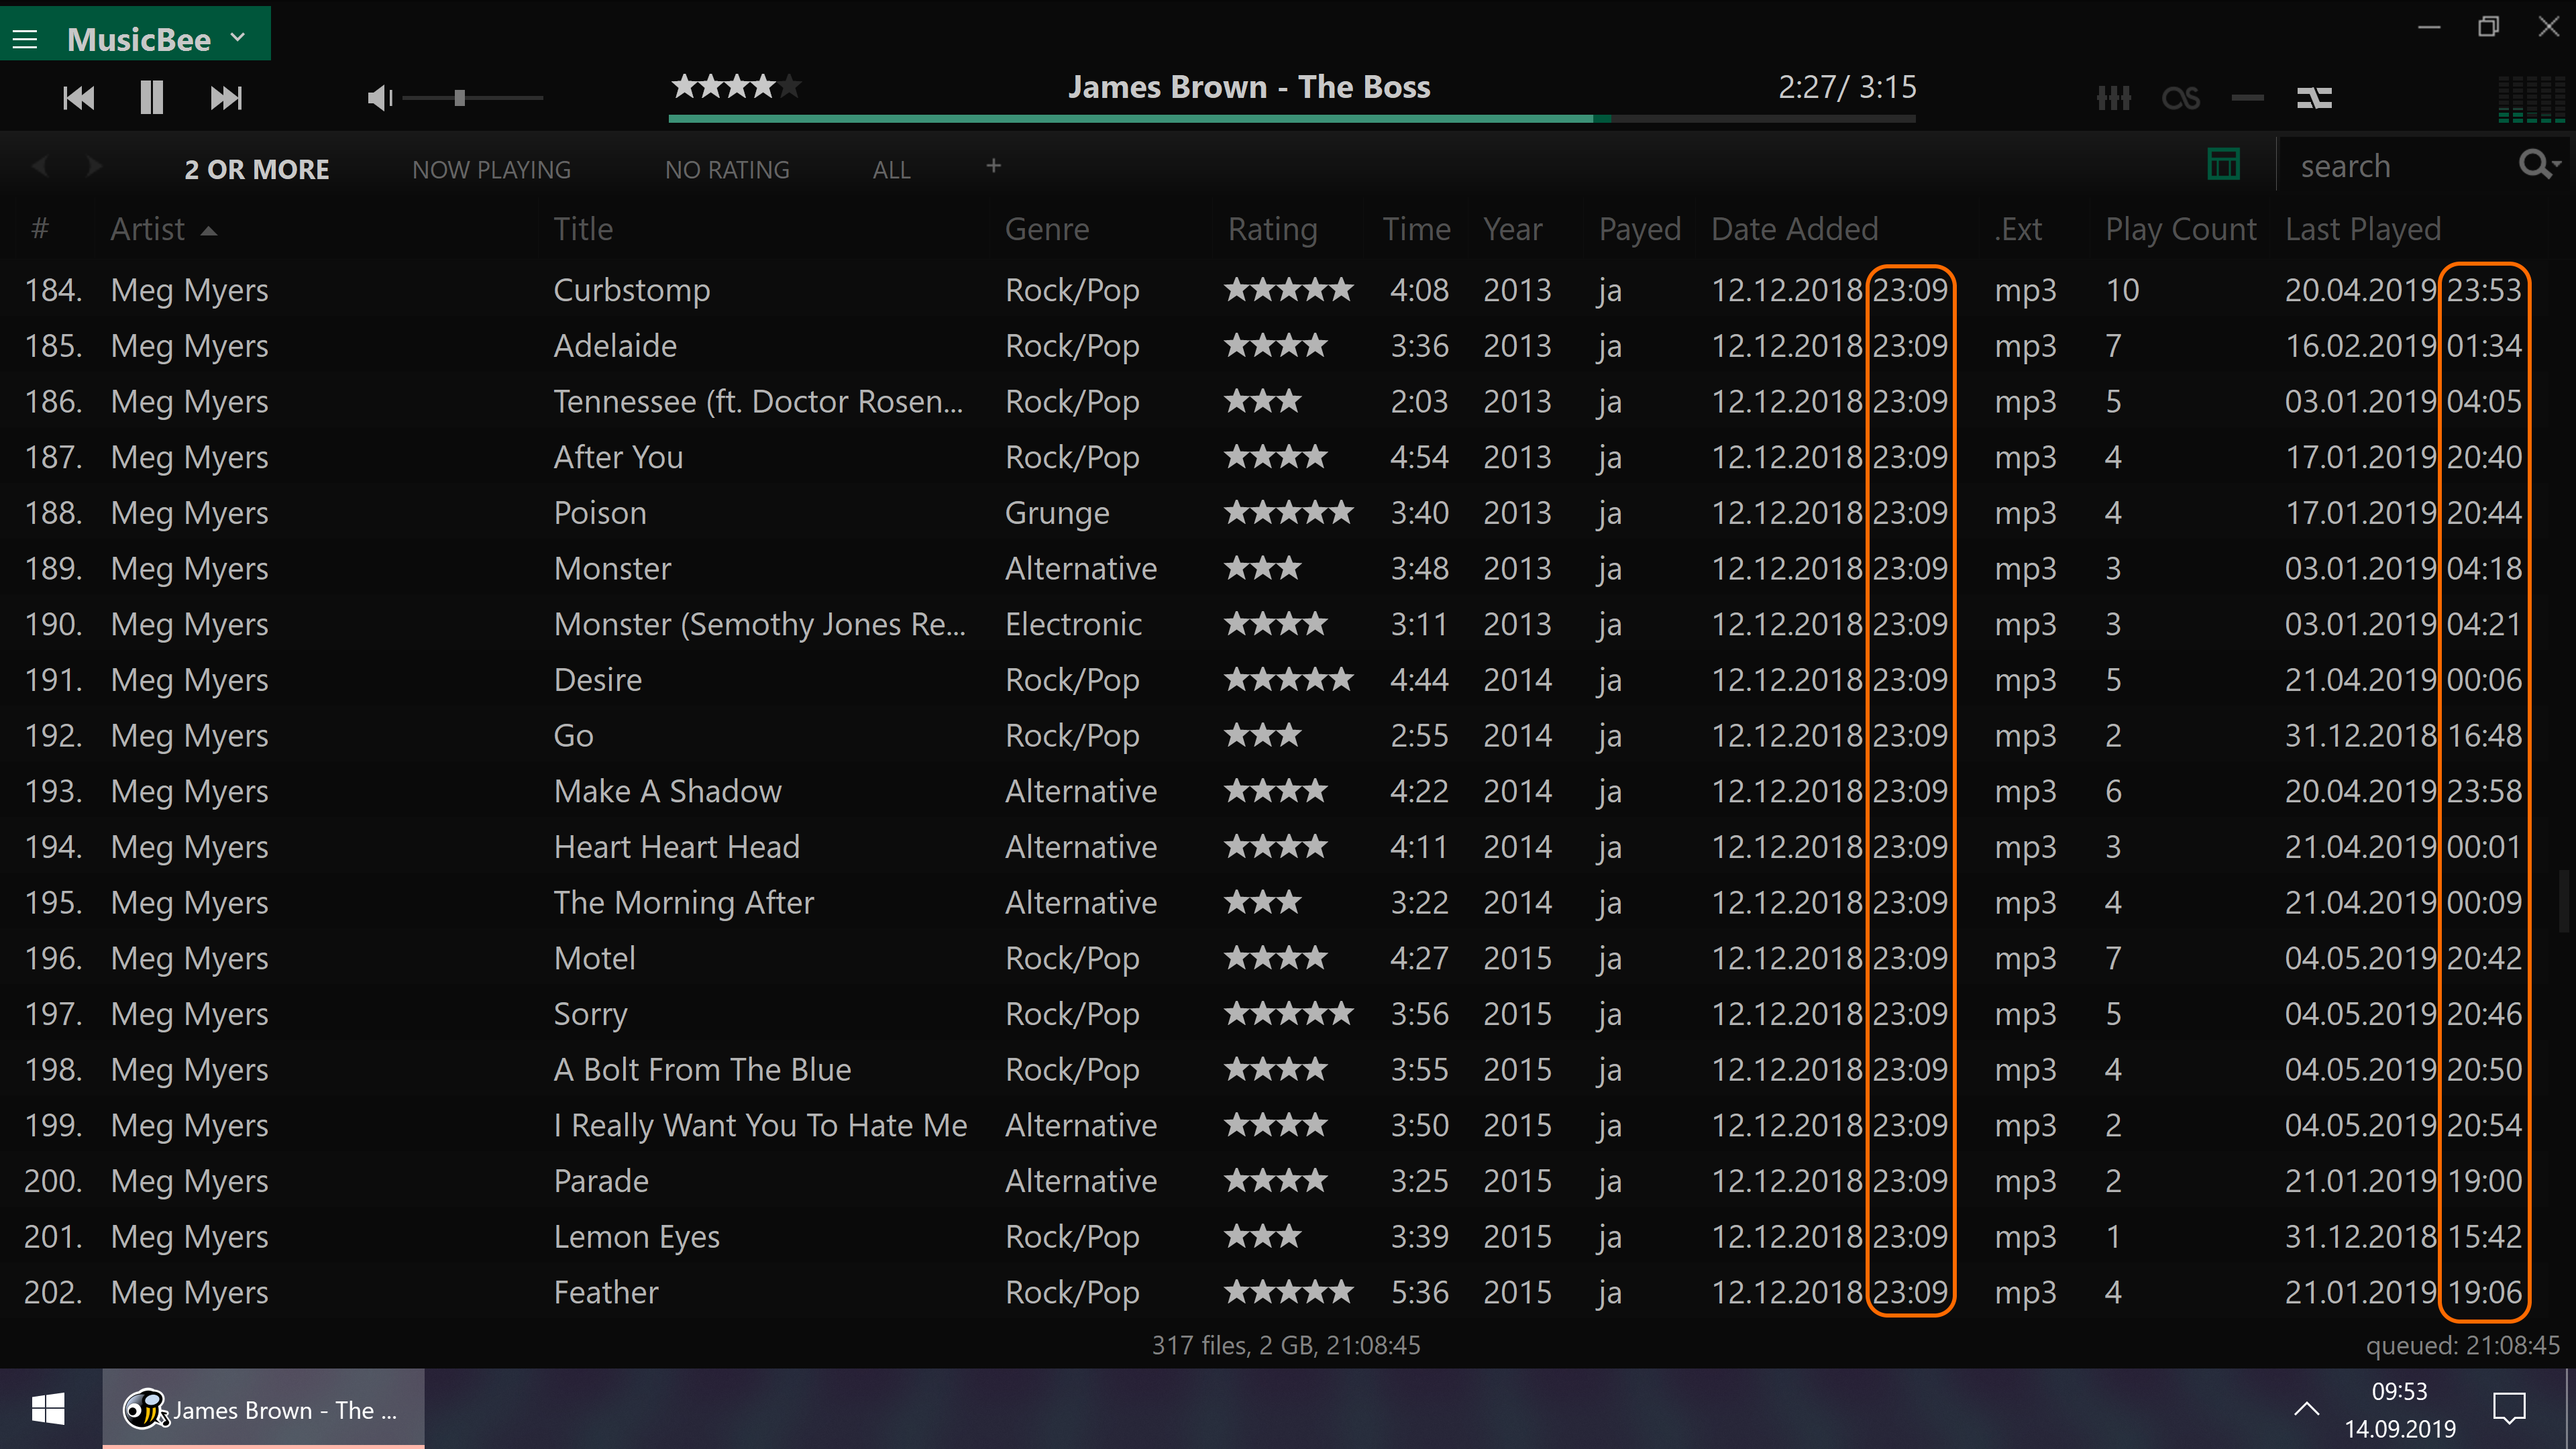2576x1449 pixels.
Task: Toggle shuffle playback mode
Action: click(2314, 98)
